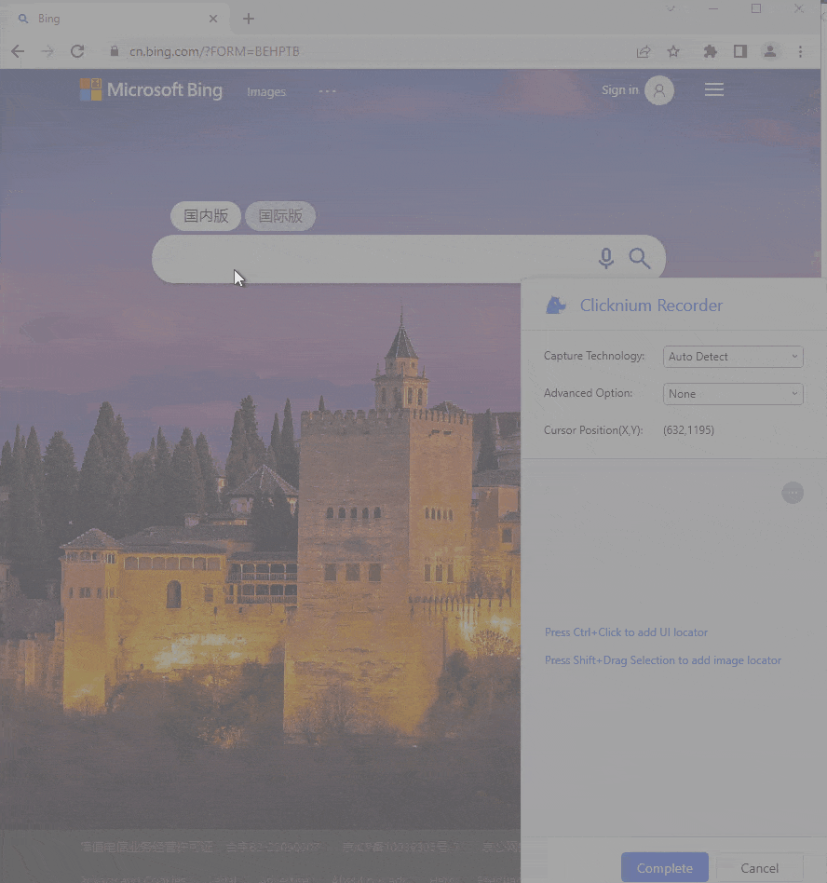Bookmark this page with star icon
Image resolution: width=827 pixels, height=883 pixels.
click(x=673, y=52)
